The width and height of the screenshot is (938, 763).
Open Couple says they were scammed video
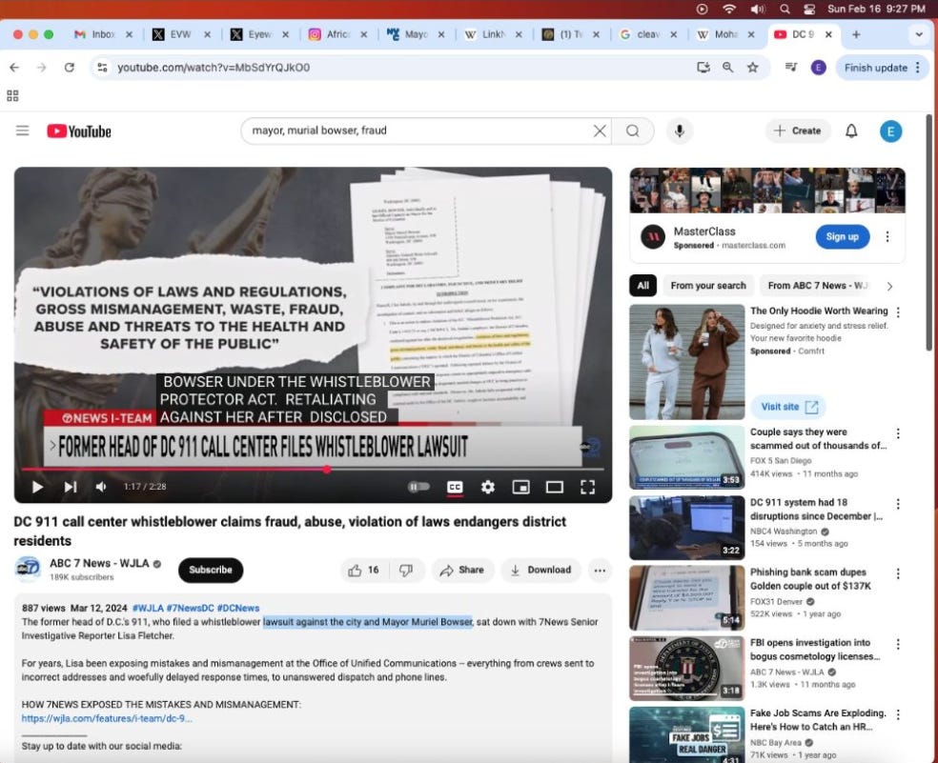coord(818,439)
